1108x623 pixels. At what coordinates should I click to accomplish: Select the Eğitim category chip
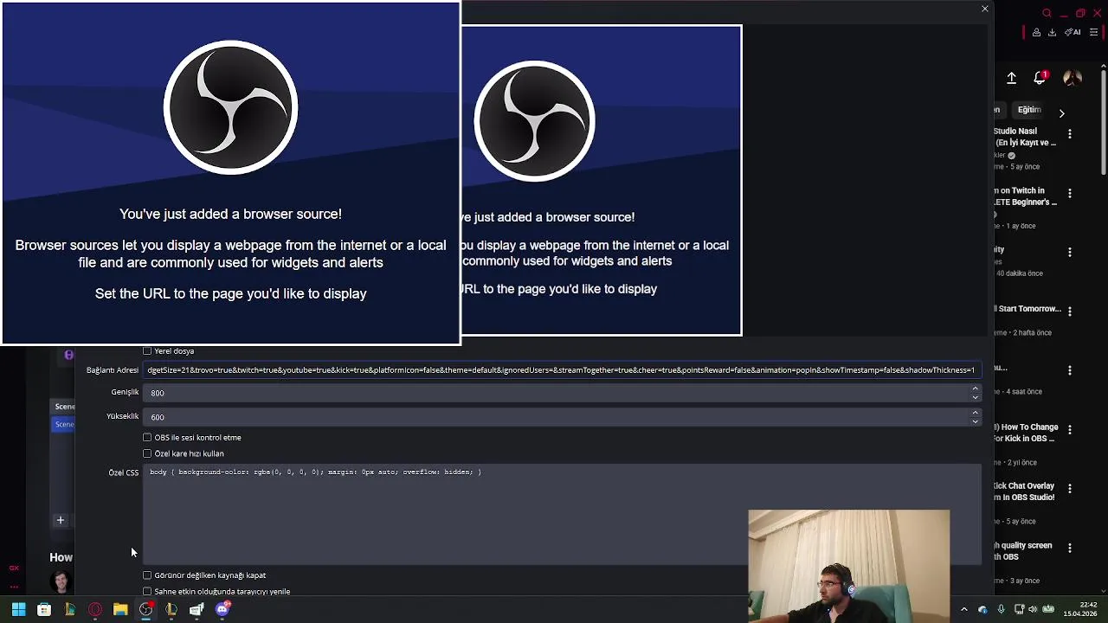pyautogui.click(x=1028, y=110)
